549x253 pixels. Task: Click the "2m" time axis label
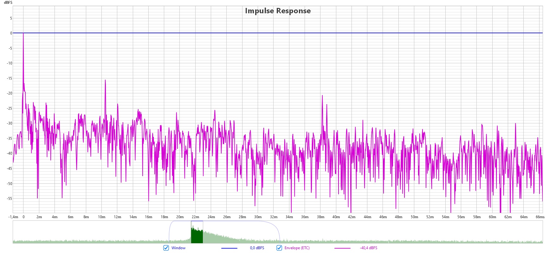(39, 217)
